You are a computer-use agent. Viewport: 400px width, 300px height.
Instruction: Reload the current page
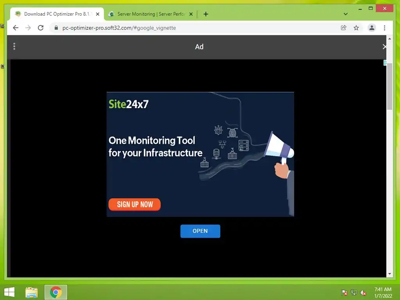tap(41, 28)
